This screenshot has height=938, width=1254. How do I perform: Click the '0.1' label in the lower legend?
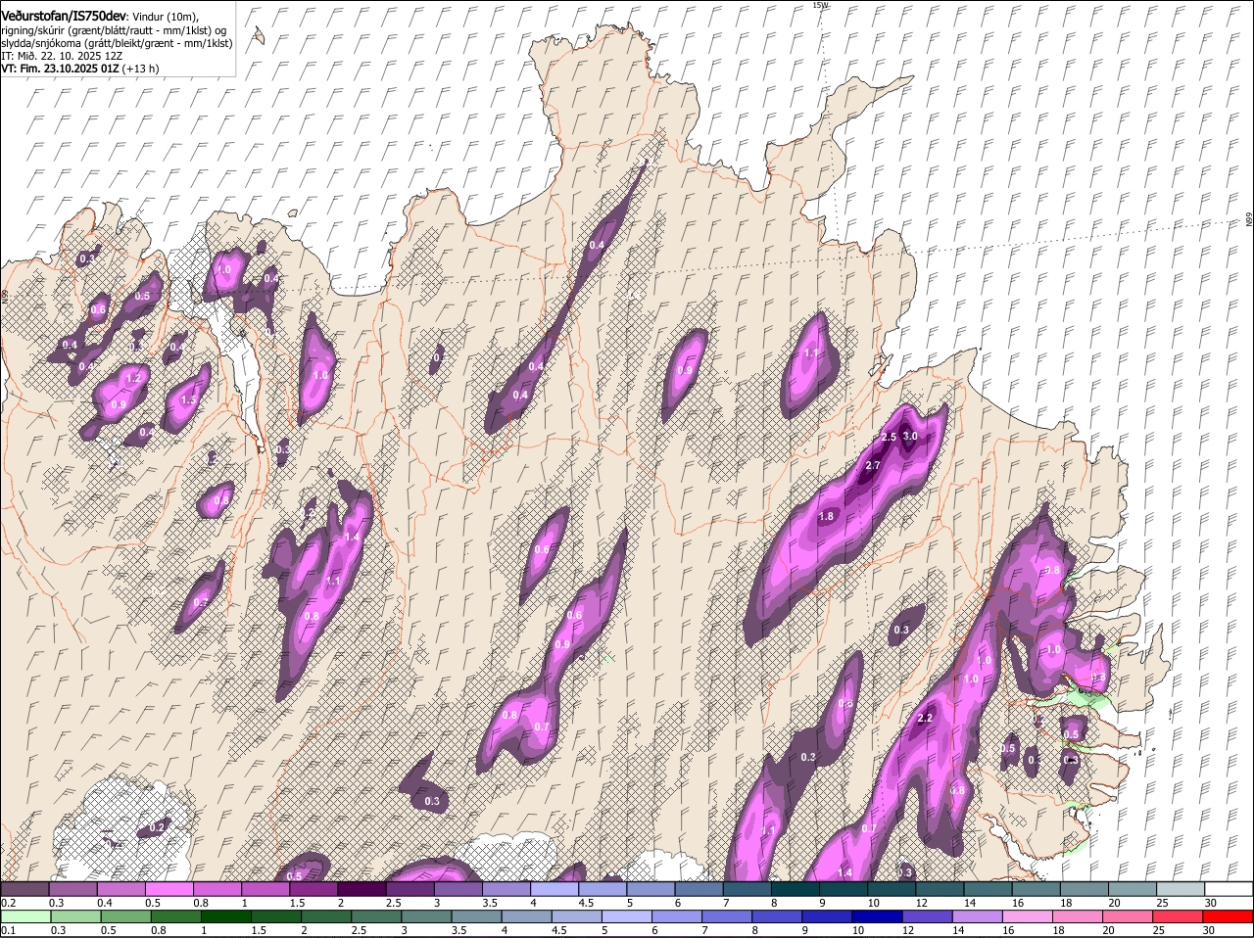8,931
